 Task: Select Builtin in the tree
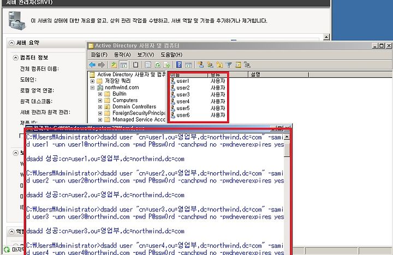120,94
